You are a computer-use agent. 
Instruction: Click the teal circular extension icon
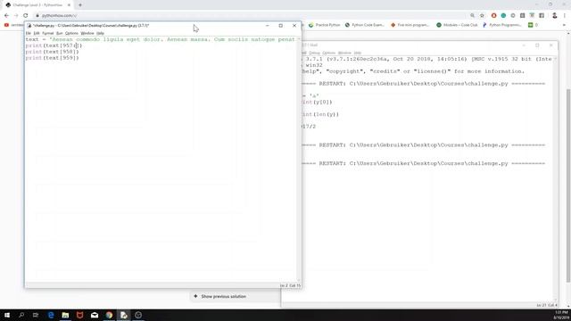coord(503,16)
